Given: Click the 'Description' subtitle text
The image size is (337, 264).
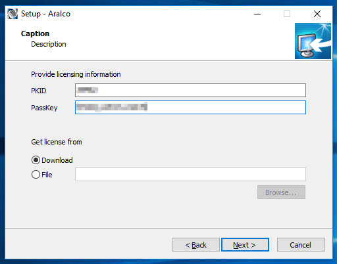Looking at the screenshot, I should [49, 44].
